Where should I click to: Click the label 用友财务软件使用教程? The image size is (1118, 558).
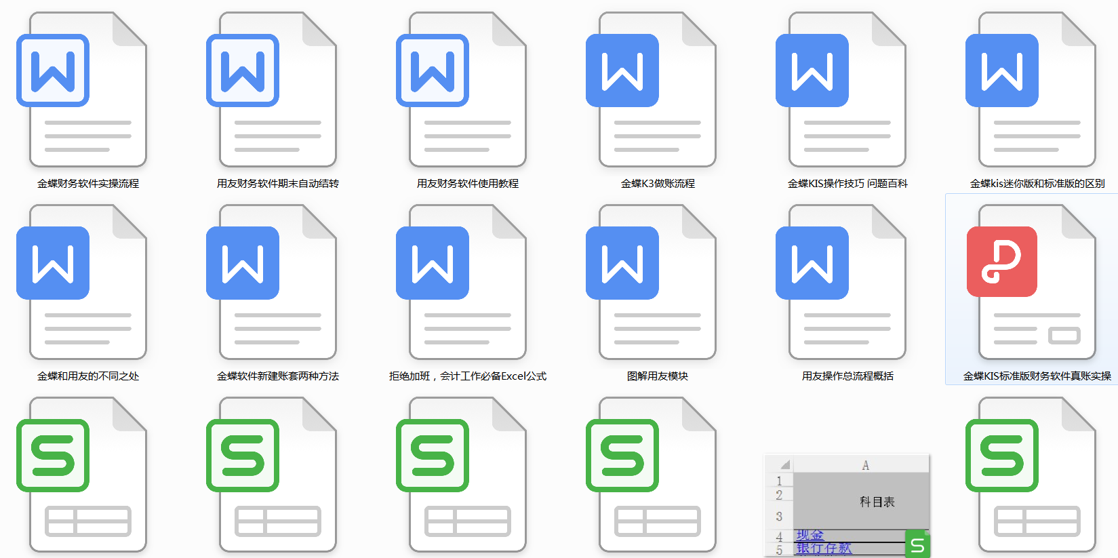tap(468, 184)
